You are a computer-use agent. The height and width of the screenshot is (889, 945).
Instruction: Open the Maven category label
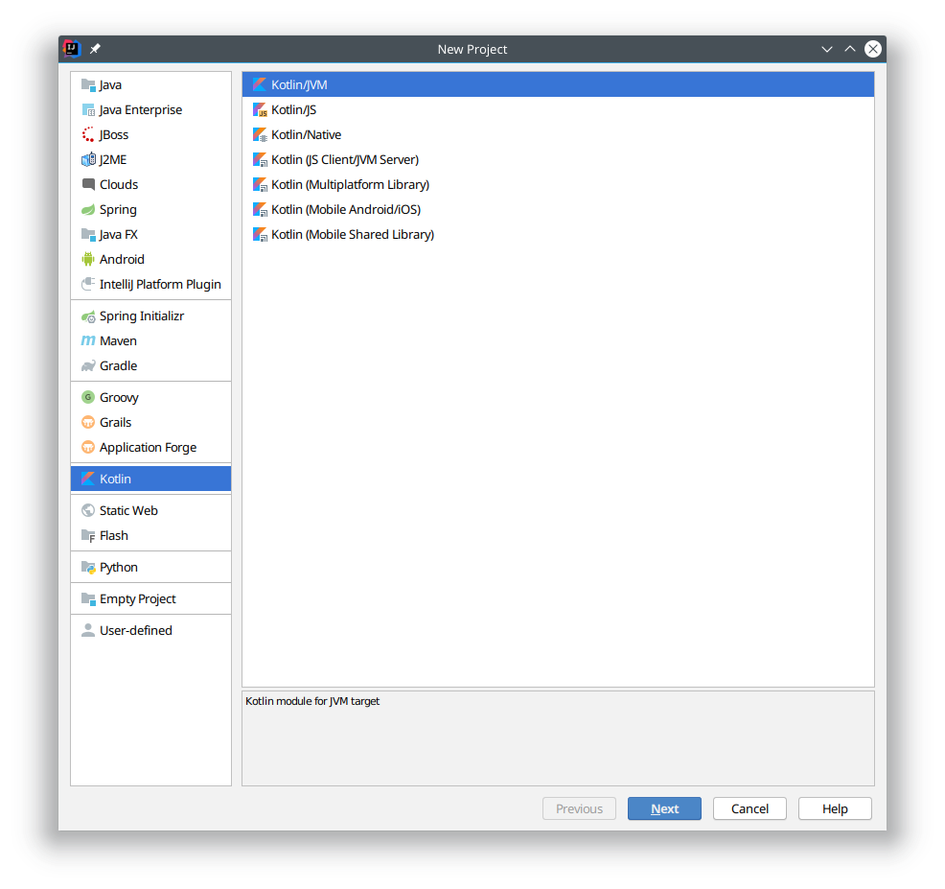point(118,340)
